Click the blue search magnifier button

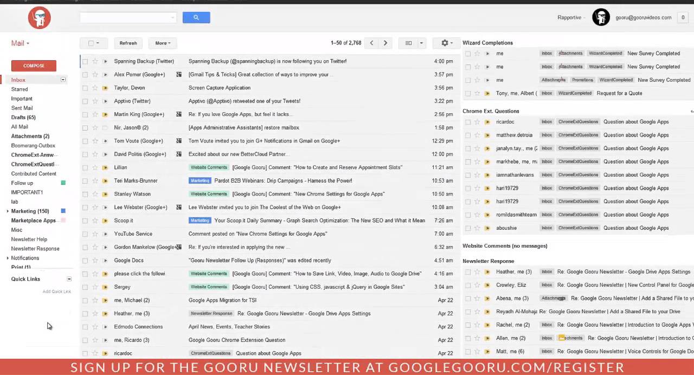(x=196, y=17)
